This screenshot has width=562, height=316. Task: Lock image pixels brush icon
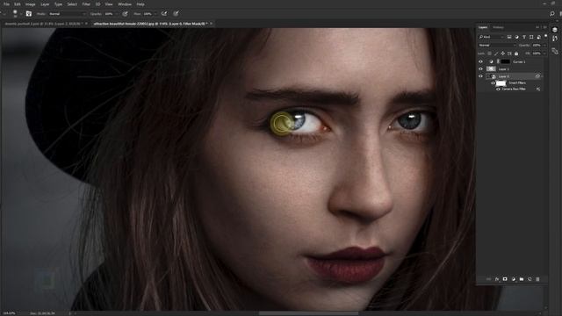(x=496, y=54)
